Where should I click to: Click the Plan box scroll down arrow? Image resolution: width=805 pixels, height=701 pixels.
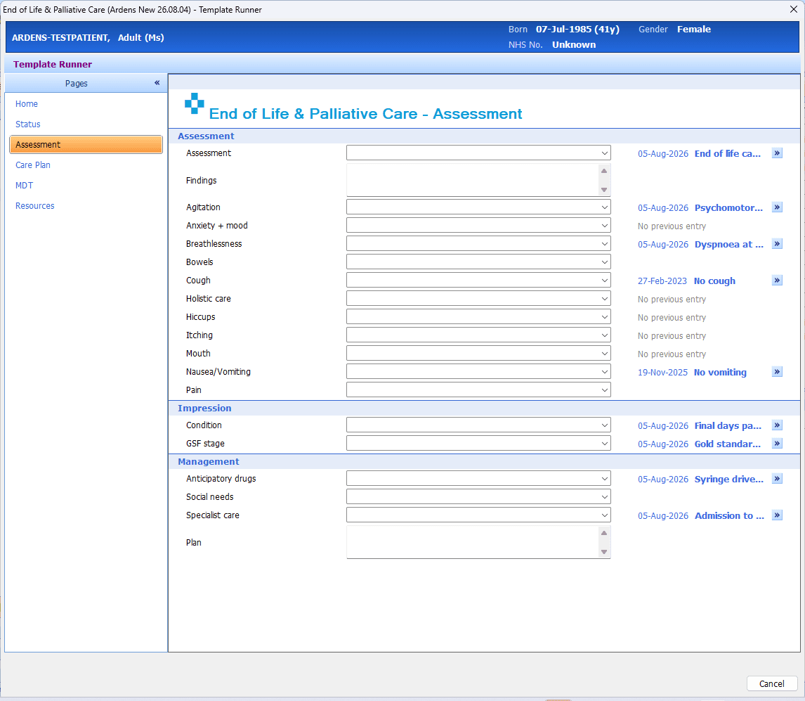click(604, 551)
